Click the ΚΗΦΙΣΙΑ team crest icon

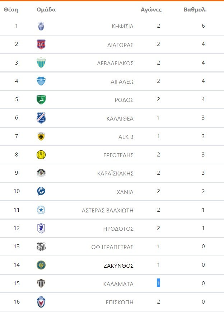[x=41, y=26]
